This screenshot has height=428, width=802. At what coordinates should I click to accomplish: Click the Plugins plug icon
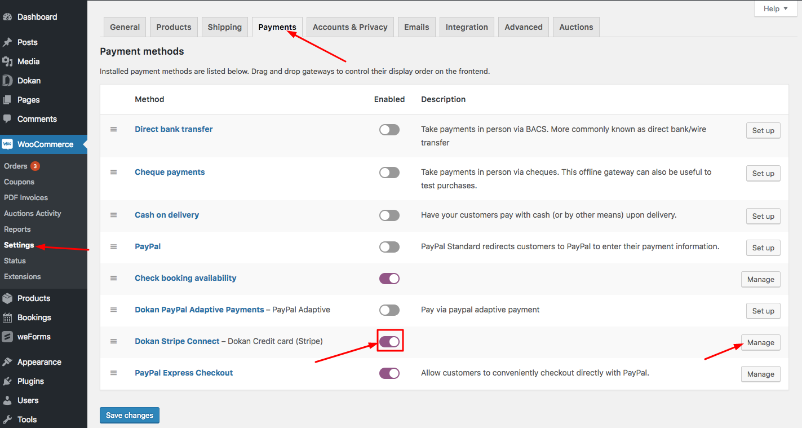tap(7, 381)
